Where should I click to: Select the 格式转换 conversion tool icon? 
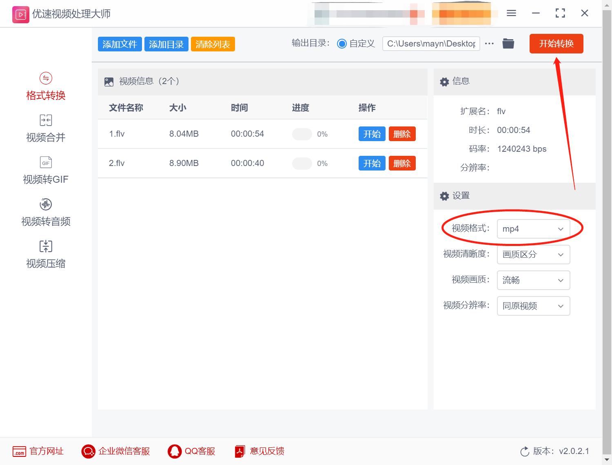point(45,77)
